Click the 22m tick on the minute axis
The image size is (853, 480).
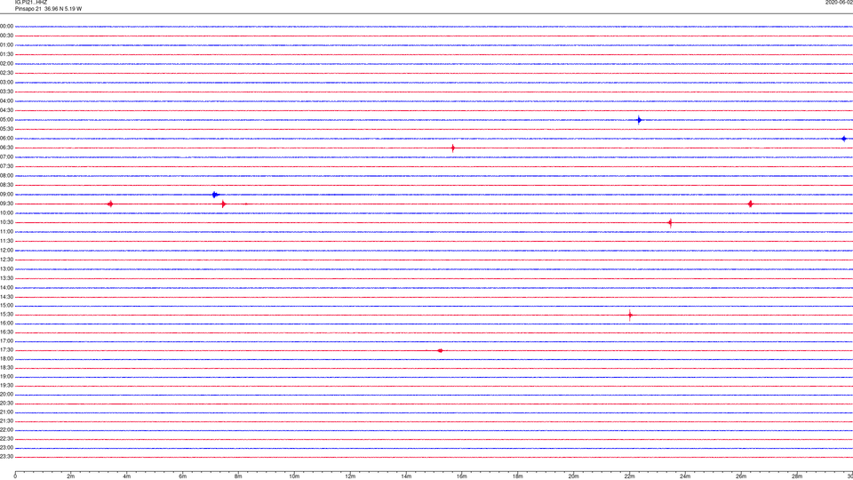629,476
